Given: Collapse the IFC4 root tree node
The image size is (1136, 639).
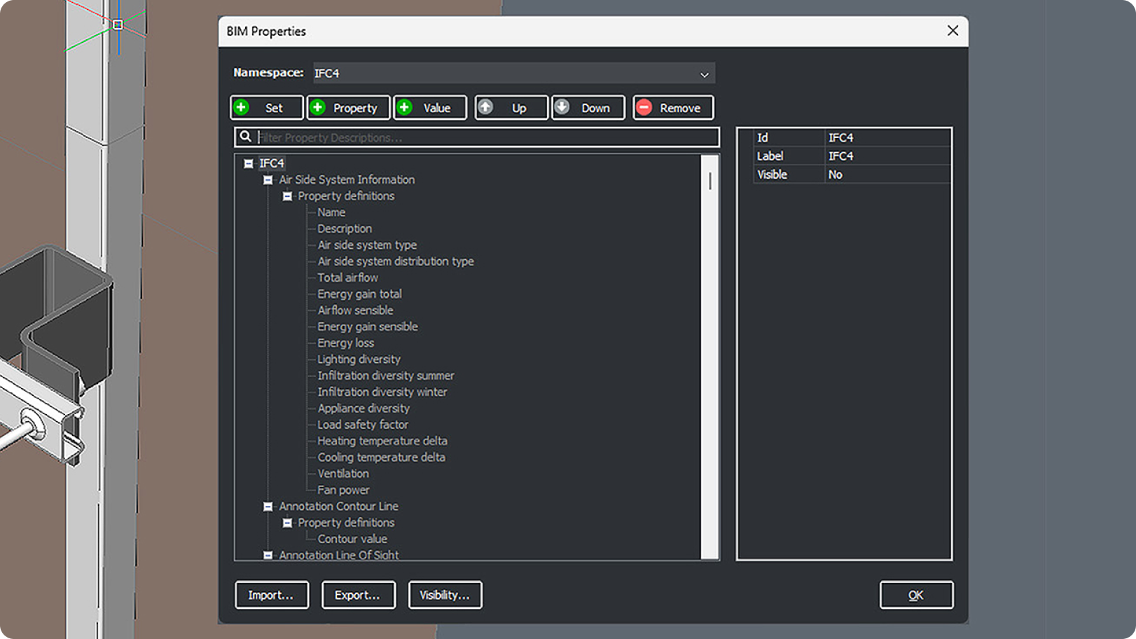Looking at the screenshot, I should pos(249,163).
